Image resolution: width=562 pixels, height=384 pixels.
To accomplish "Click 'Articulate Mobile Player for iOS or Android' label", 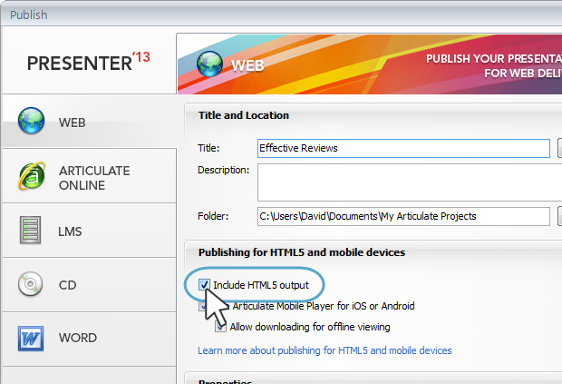I will tap(324, 306).
